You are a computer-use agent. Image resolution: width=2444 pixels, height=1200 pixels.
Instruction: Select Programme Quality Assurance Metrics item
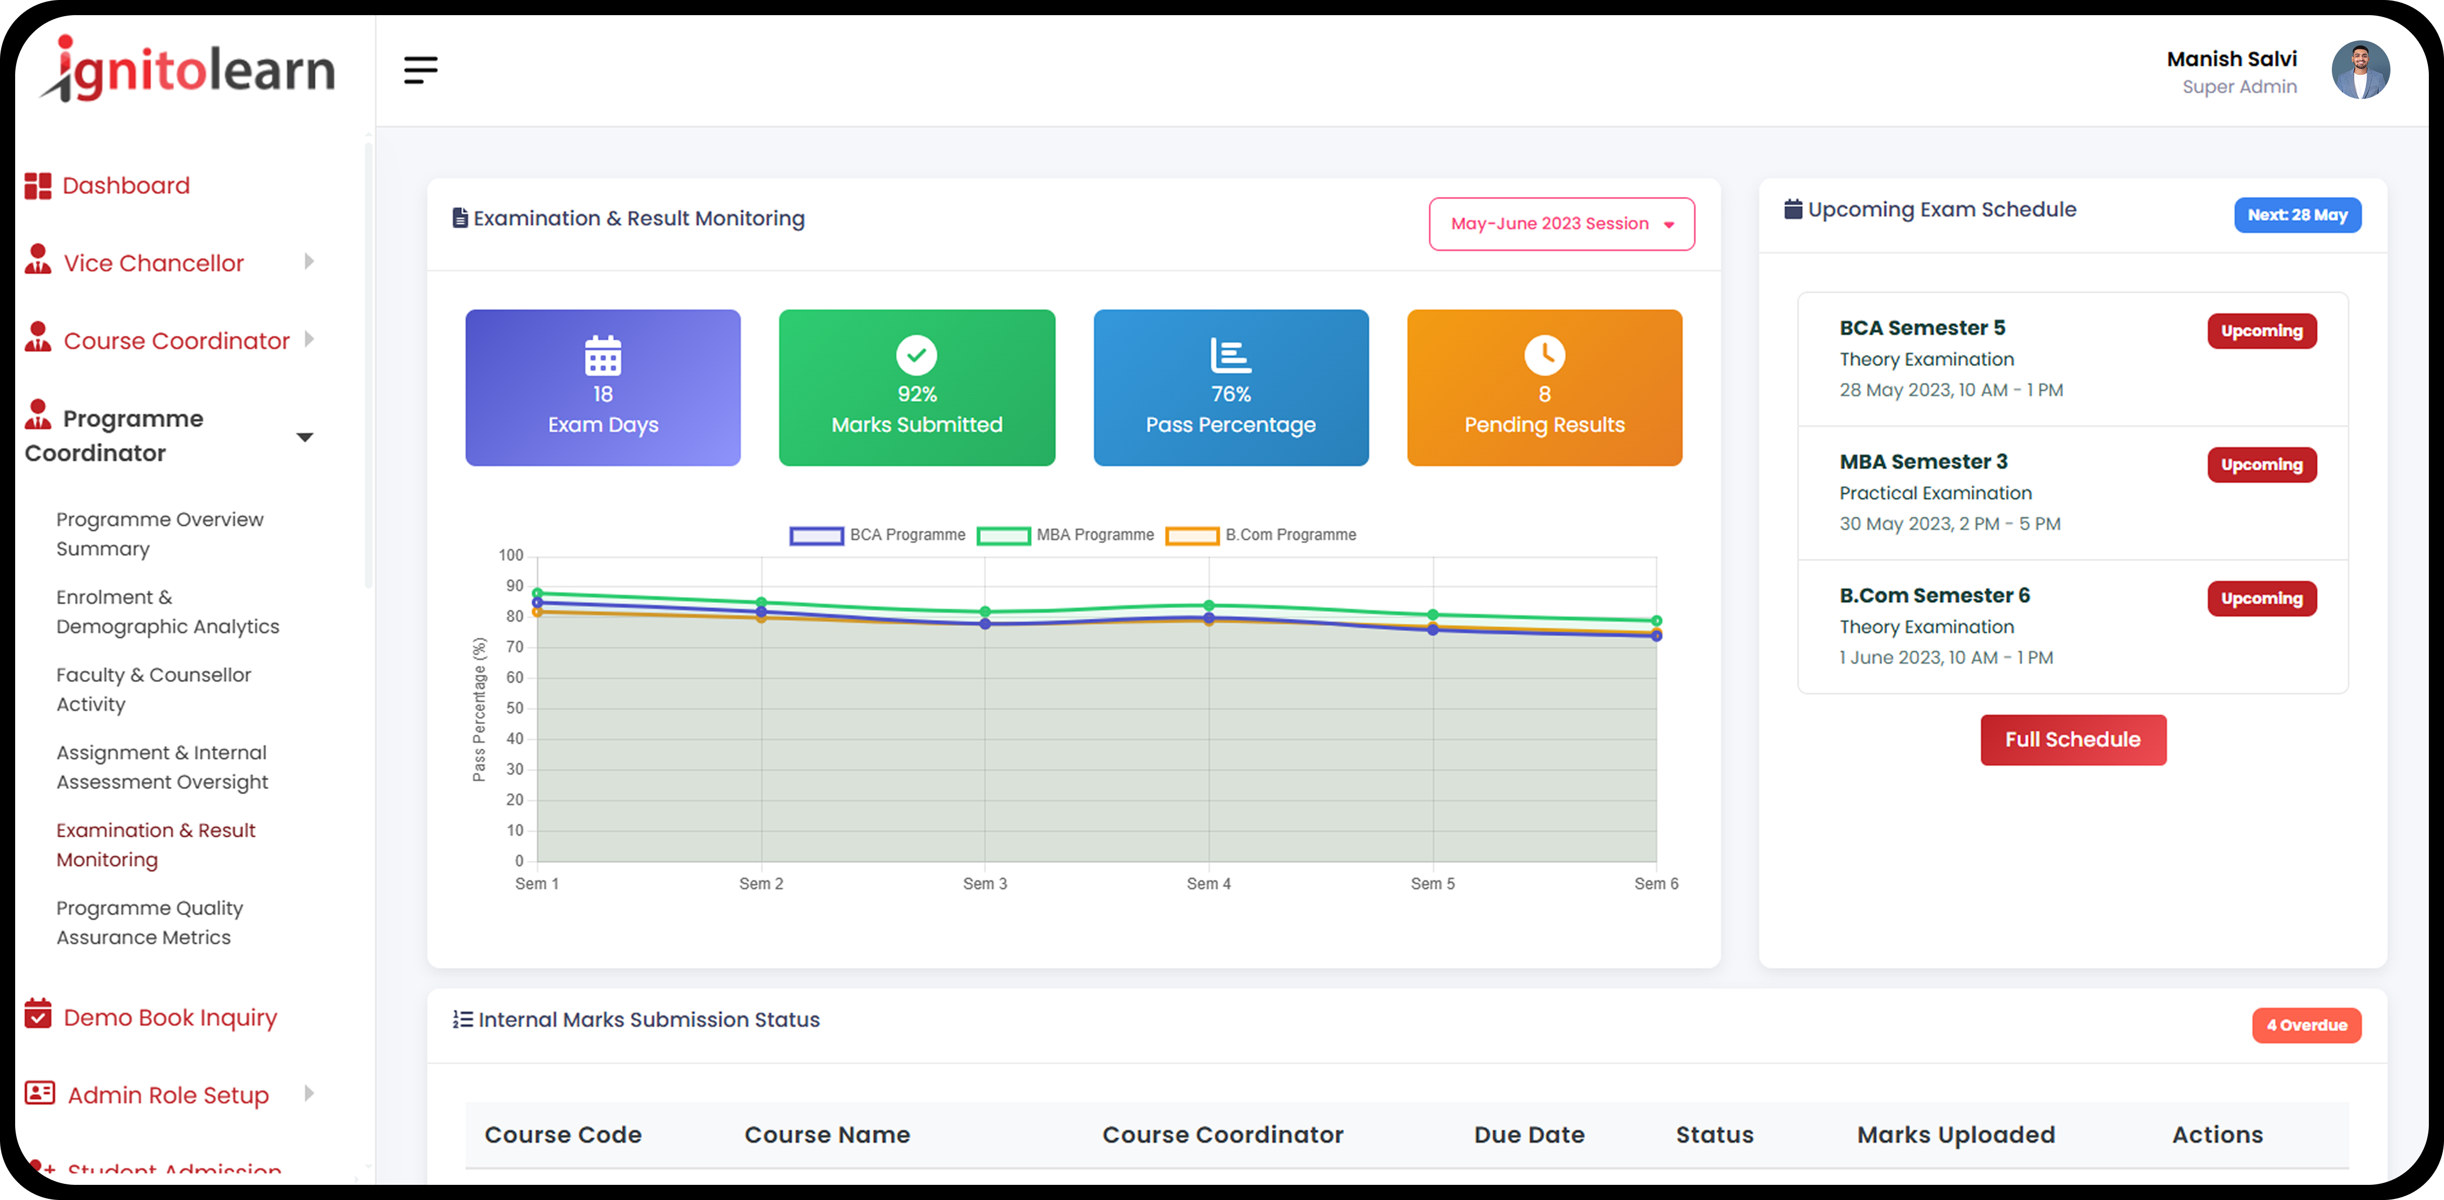click(x=149, y=922)
